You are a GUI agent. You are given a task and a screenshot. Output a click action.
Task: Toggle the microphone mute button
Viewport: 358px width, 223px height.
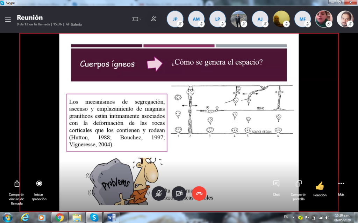click(x=159, y=193)
